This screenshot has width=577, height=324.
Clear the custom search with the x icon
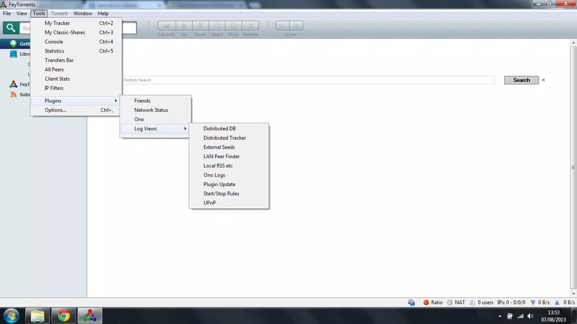543,80
